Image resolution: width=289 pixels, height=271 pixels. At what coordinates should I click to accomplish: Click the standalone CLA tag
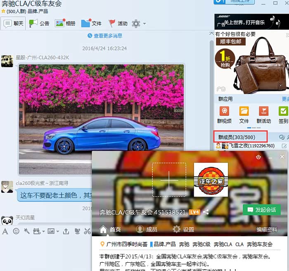pos(239,244)
